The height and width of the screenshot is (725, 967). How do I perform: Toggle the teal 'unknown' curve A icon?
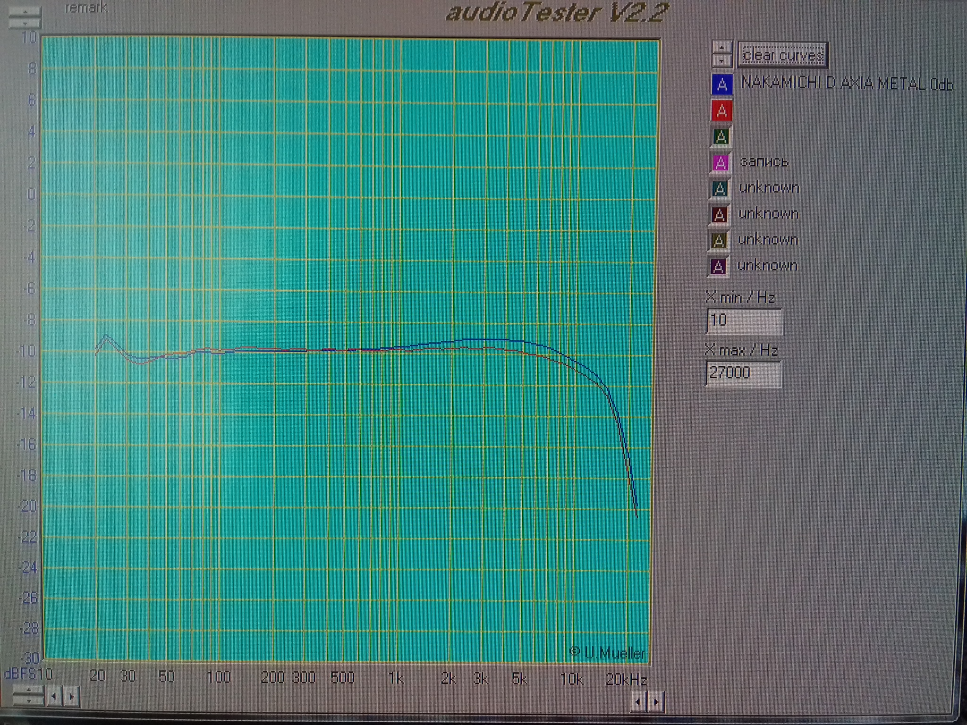[x=720, y=189]
